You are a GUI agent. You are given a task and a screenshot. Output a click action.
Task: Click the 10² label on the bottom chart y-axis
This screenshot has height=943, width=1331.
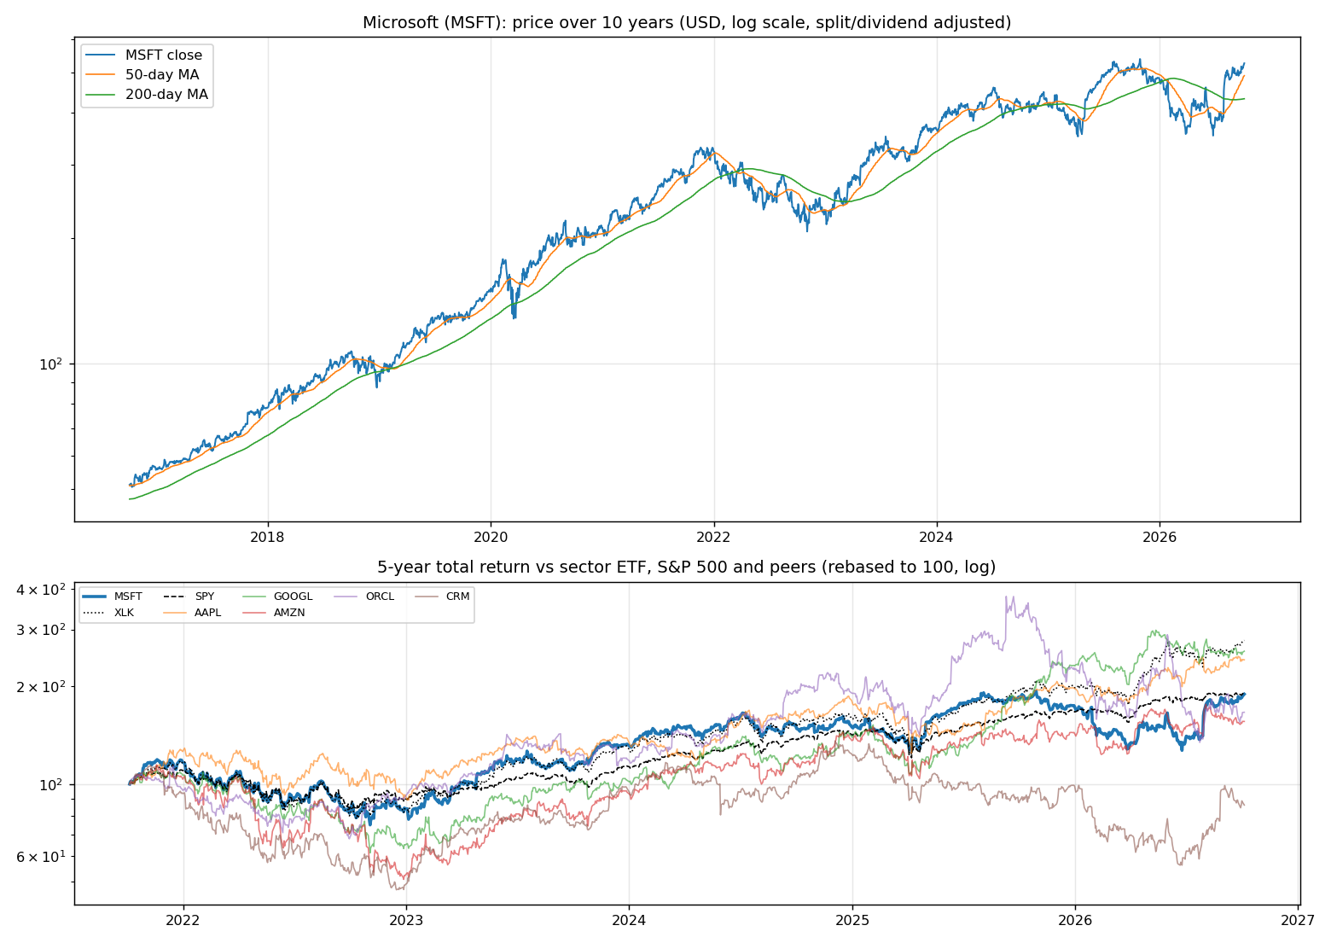click(x=52, y=784)
